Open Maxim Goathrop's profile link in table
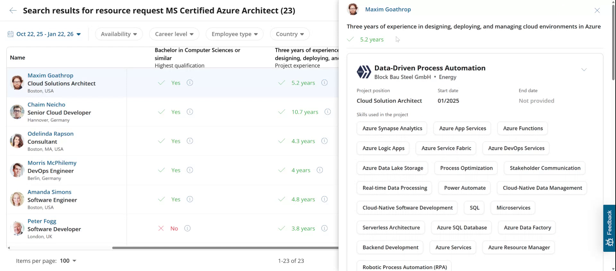Image resolution: width=616 pixels, height=271 pixels. tap(50, 75)
